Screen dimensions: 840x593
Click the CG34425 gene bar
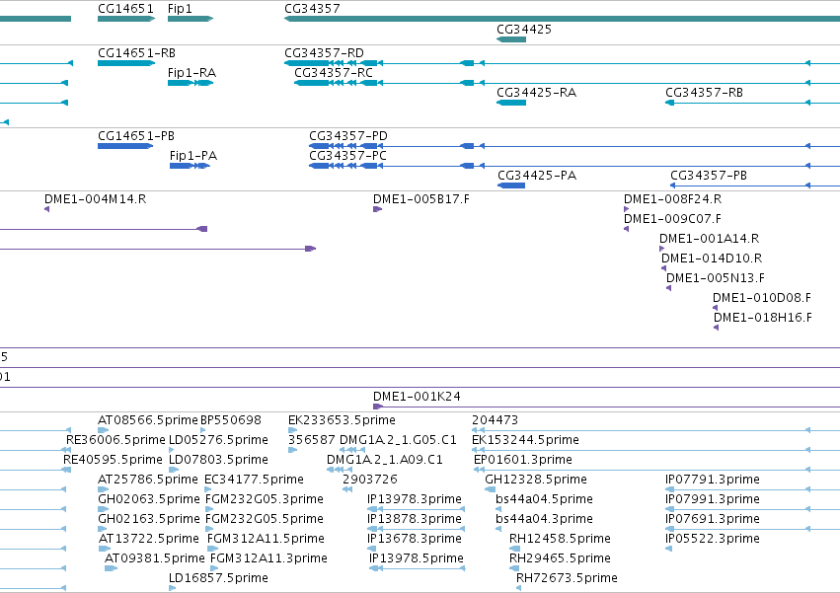click(511, 39)
